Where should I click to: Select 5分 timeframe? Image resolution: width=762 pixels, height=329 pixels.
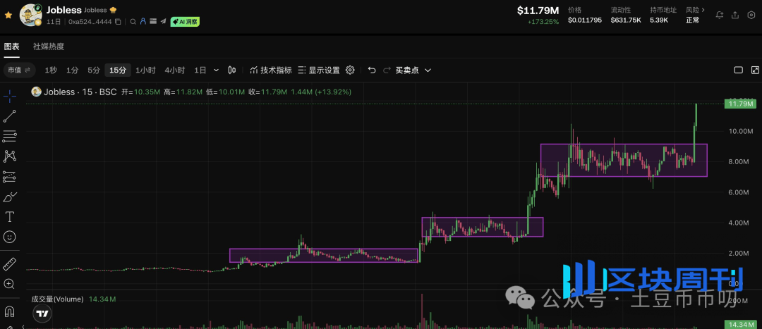(94, 70)
